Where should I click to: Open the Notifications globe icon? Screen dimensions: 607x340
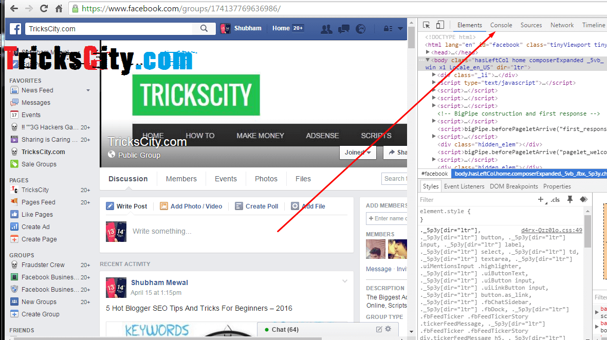click(x=360, y=29)
